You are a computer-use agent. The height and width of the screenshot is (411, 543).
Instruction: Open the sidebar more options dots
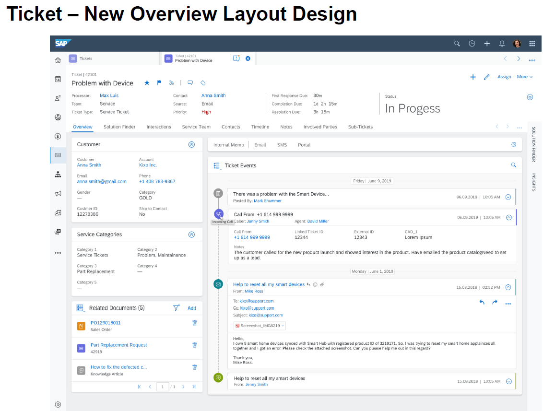(58, 253)
